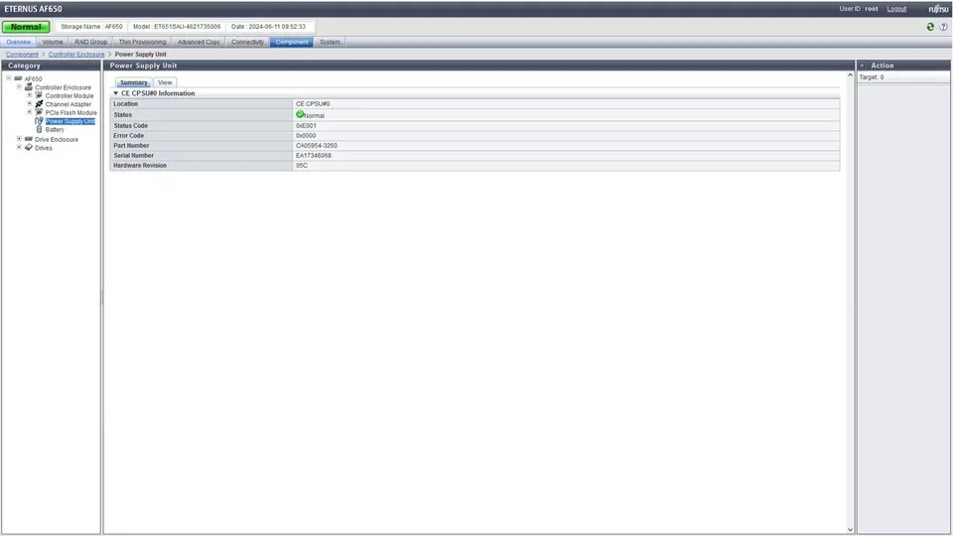Screen dimensions: 953x536
Task: Open the Thin Provisioning tab
Action: 142,42
